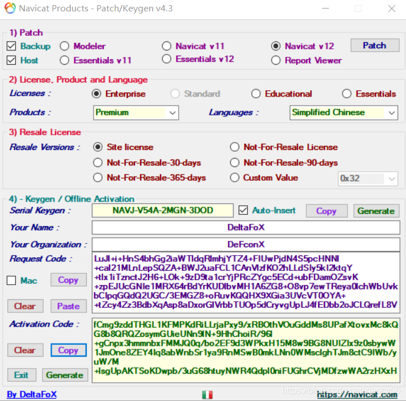The height and width of the screenshot is (401, 406).
Task: Select the Modeler radio button
Action: [64, 46]
